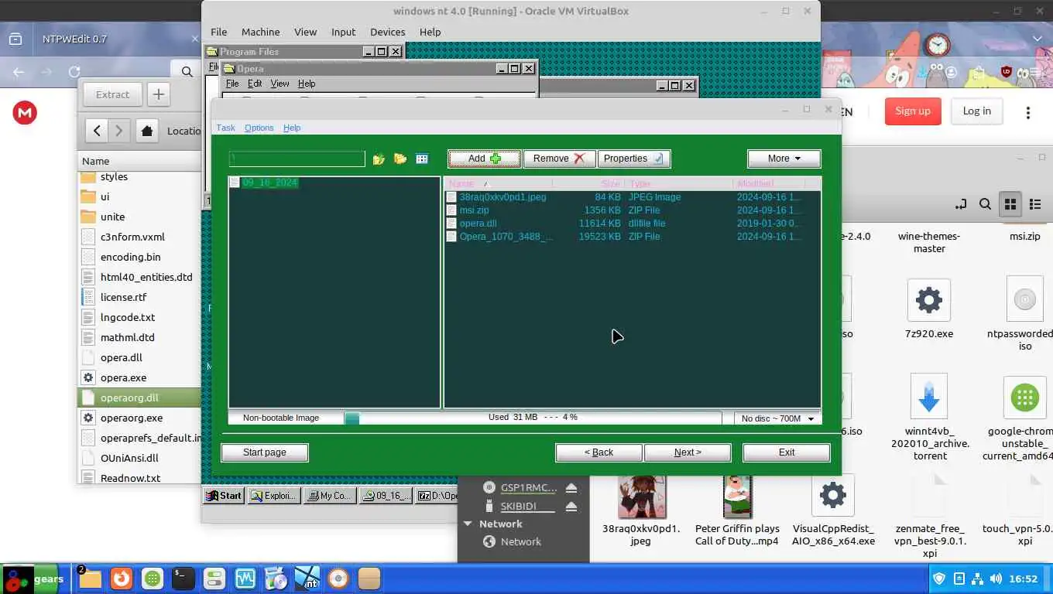This screenshot has height=594, width=1053.
Task: Click the Extract button in the archive manager
Action: (112, 94)
